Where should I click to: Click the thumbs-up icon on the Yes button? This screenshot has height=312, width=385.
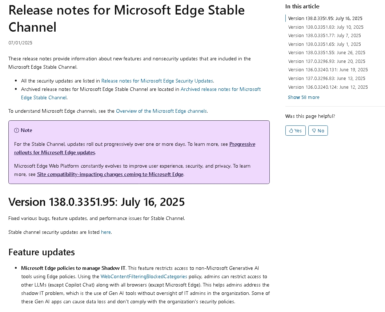pos(291,130)
